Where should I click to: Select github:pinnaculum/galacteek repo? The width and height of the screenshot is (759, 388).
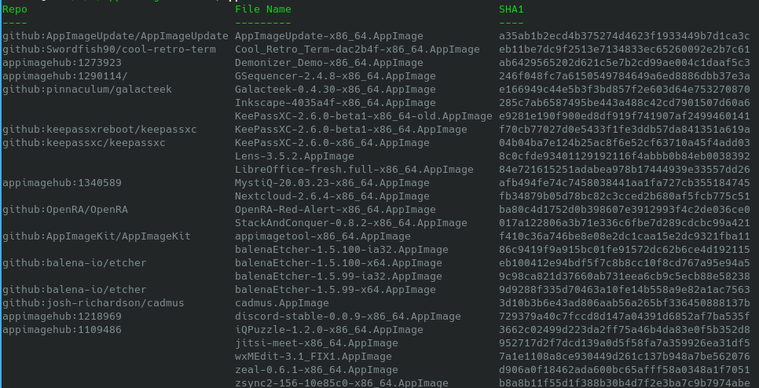pos(87,90)
